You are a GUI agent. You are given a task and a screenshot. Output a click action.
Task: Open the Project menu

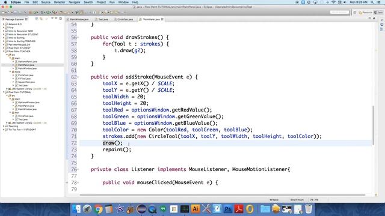pyautogui.click(x=101, y=2)
